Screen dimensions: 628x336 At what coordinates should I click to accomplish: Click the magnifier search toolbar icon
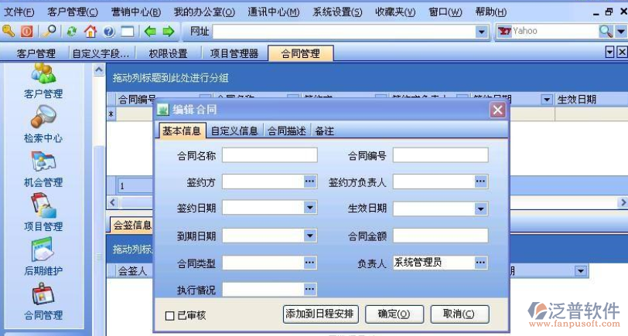pyautogui.click(x=50, y=32)
